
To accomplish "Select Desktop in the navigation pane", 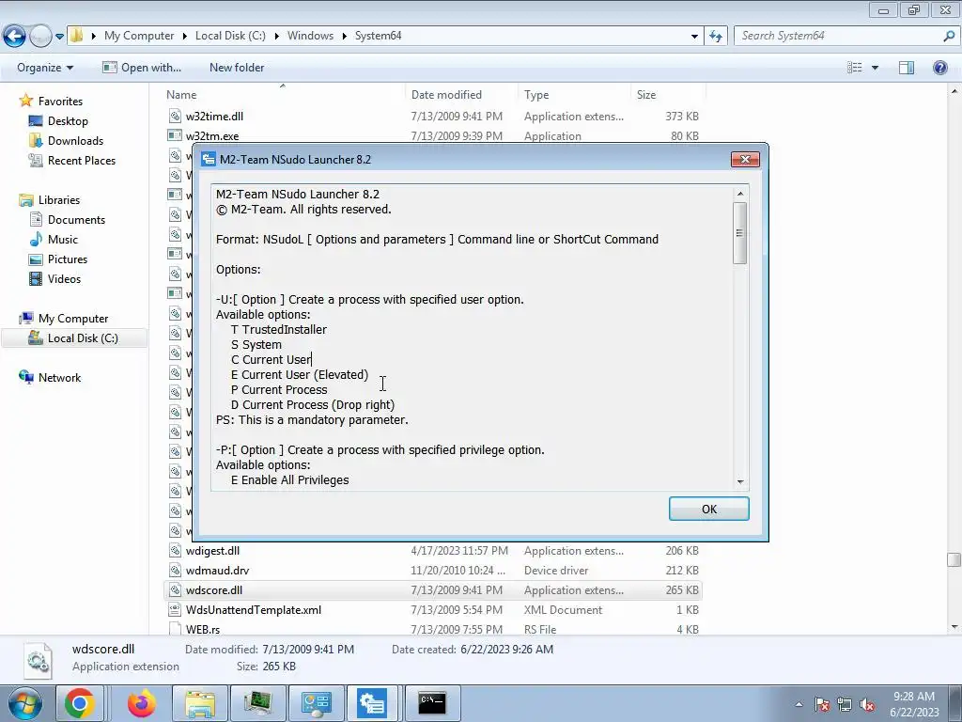I will [68, 121].
